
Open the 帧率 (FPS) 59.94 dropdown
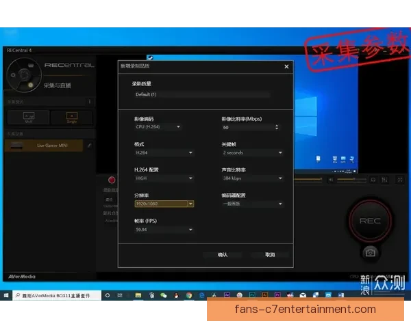point(164,230)
